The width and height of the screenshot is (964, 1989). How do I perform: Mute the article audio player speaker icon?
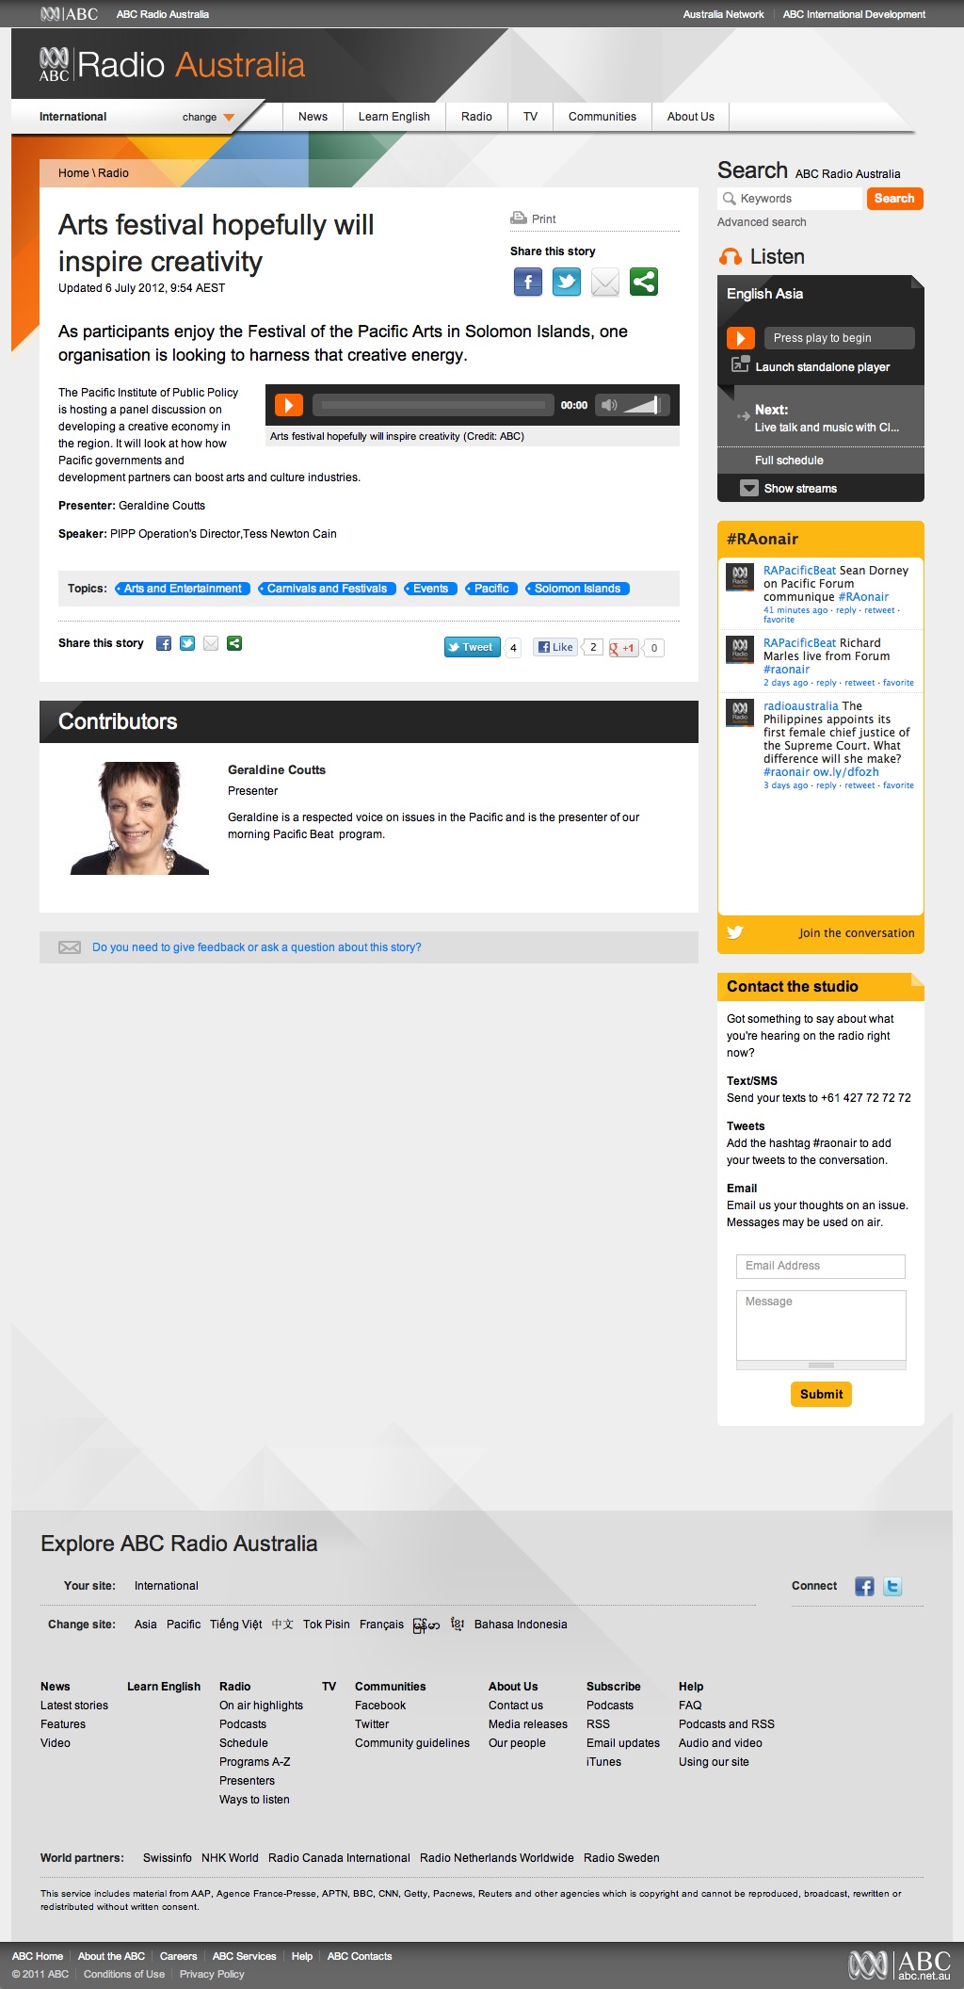(609, 405)
